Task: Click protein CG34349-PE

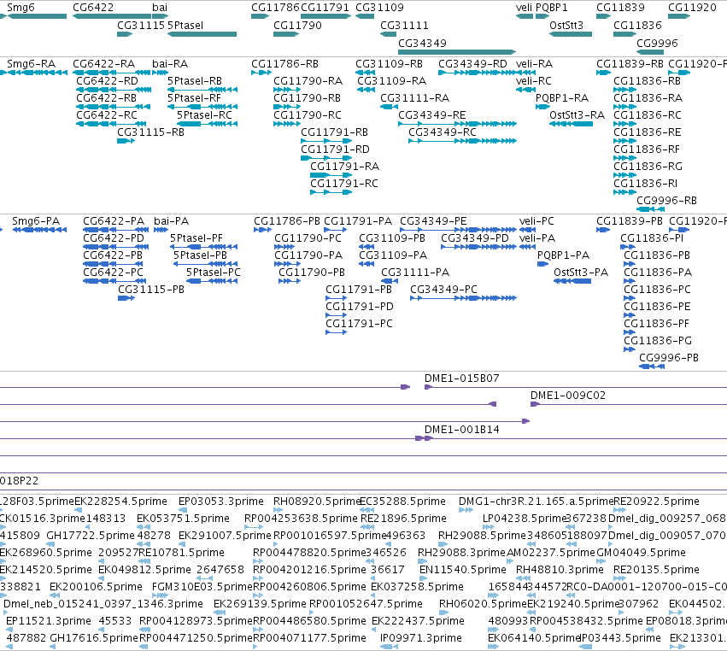Action: coord(433,220)
